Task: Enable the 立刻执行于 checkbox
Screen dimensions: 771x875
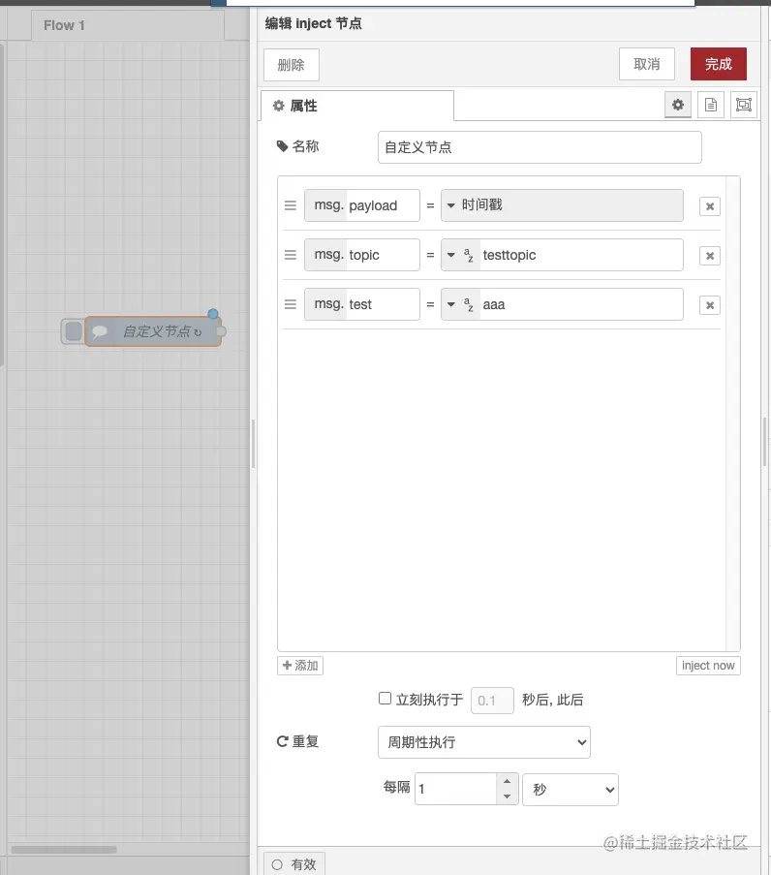Action: [x=385, y=699]
